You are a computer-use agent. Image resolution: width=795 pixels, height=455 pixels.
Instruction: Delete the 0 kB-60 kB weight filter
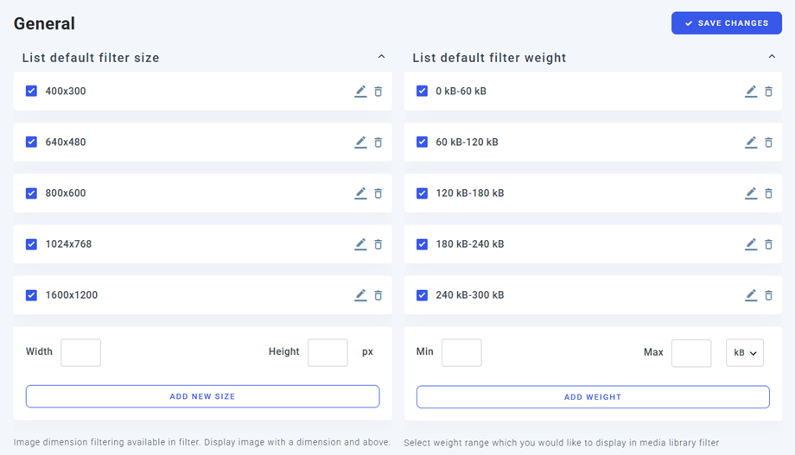click(x=768, y=92)
